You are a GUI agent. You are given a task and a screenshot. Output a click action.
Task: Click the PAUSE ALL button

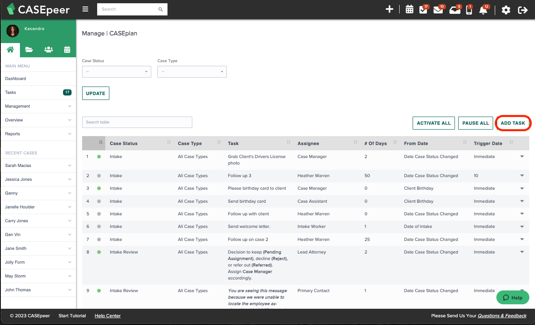click(x=475, y=123)
